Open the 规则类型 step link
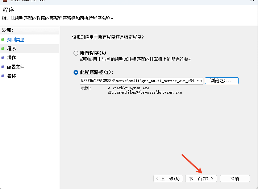The width and height of the screenshot is (258, 189). tap(16, 40)
